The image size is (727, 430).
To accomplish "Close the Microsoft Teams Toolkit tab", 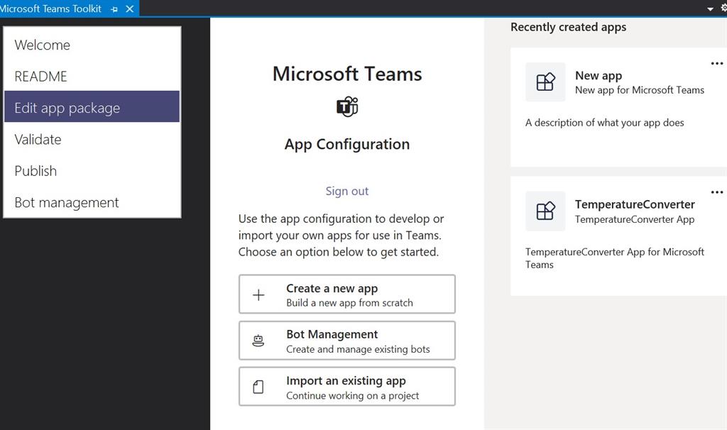I will 130,9.
